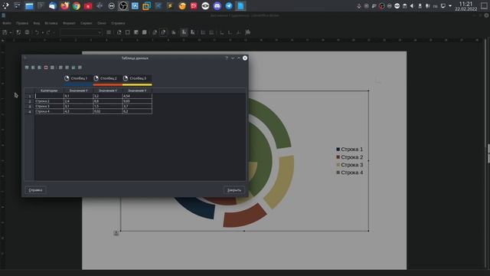Click Delete Series icon in data table dialog
490x276 pixels.
[x=52, y=67]
